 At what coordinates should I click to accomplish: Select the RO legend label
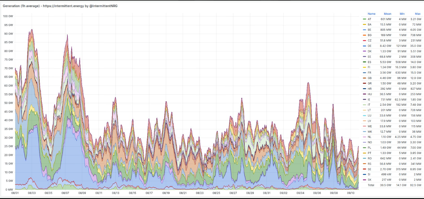click(369, 158)
